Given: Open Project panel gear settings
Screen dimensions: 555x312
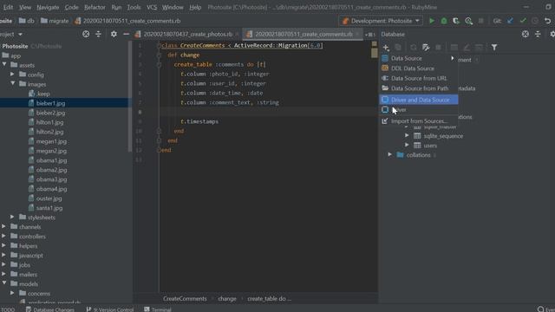Looking at the screenshot, I should [114, 34].
